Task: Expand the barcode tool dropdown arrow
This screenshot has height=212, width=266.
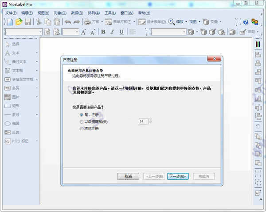Action: click(37, 88)
